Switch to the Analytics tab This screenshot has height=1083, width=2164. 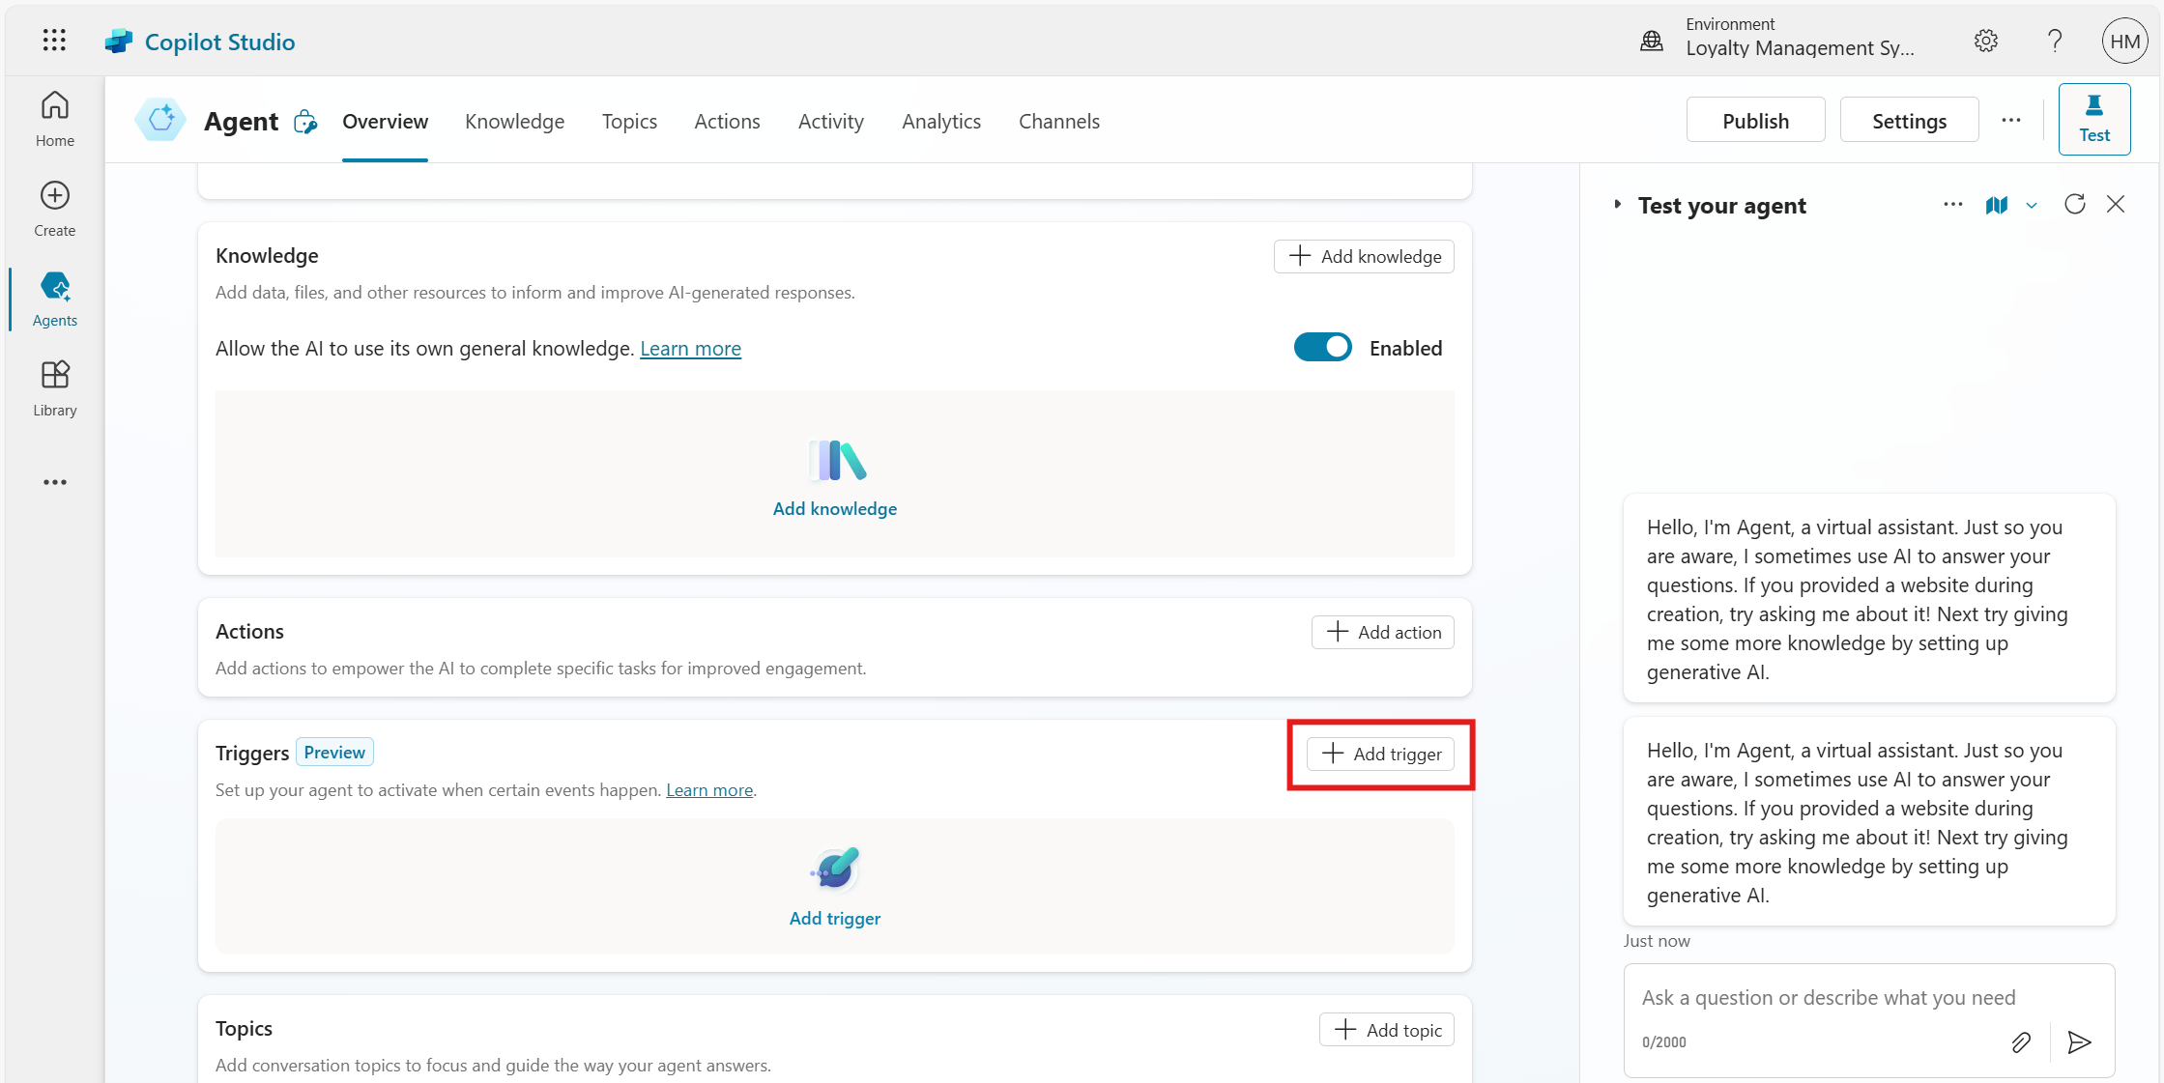tap(940, 122)
